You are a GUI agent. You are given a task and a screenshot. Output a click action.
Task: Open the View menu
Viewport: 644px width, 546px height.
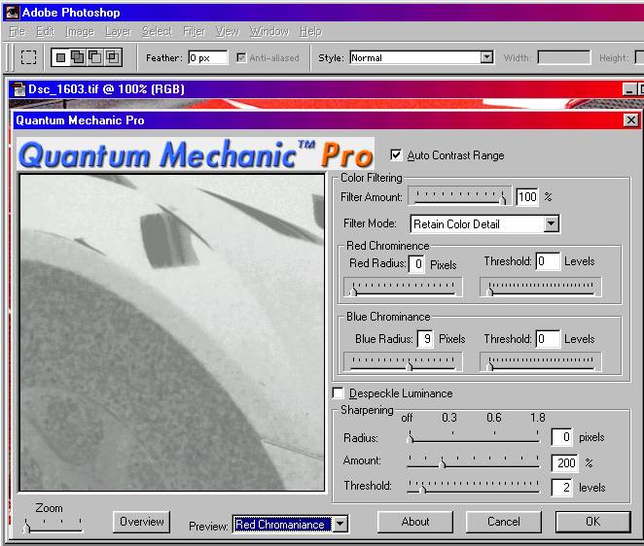(228, 32)
